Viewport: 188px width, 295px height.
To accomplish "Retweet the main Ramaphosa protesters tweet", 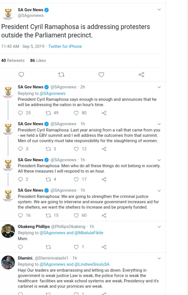I will (61, 75).
